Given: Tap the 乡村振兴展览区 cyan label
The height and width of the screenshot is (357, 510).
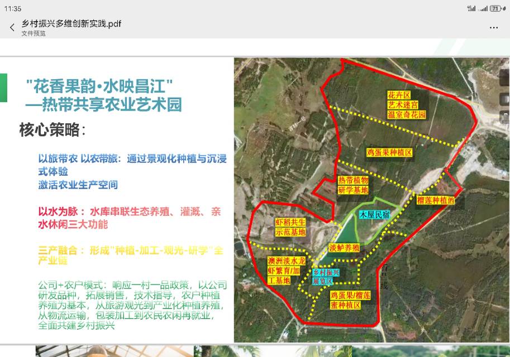Looking at the screenshot, I should 326,277.
